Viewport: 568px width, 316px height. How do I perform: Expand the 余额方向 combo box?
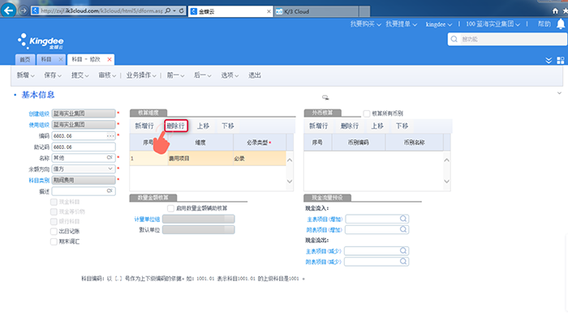[x=110, y=169]
